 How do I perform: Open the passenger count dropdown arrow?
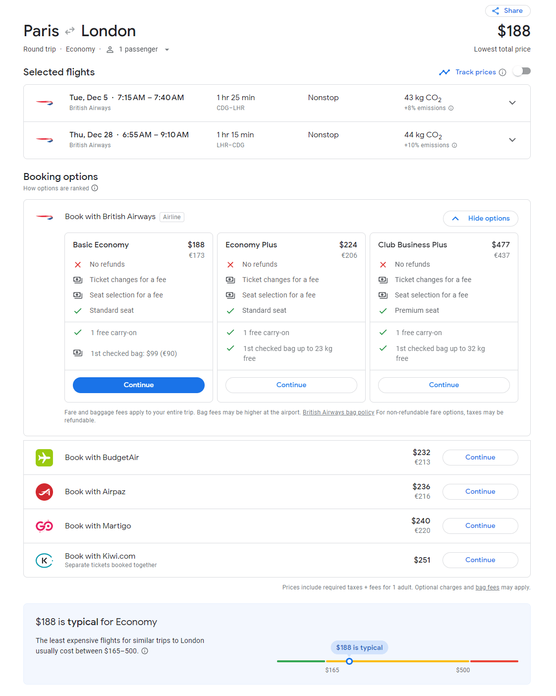click(x=167, y=50)
